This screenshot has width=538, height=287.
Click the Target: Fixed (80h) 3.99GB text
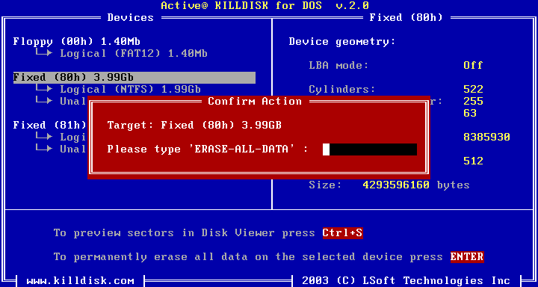(x=194, y=126)
